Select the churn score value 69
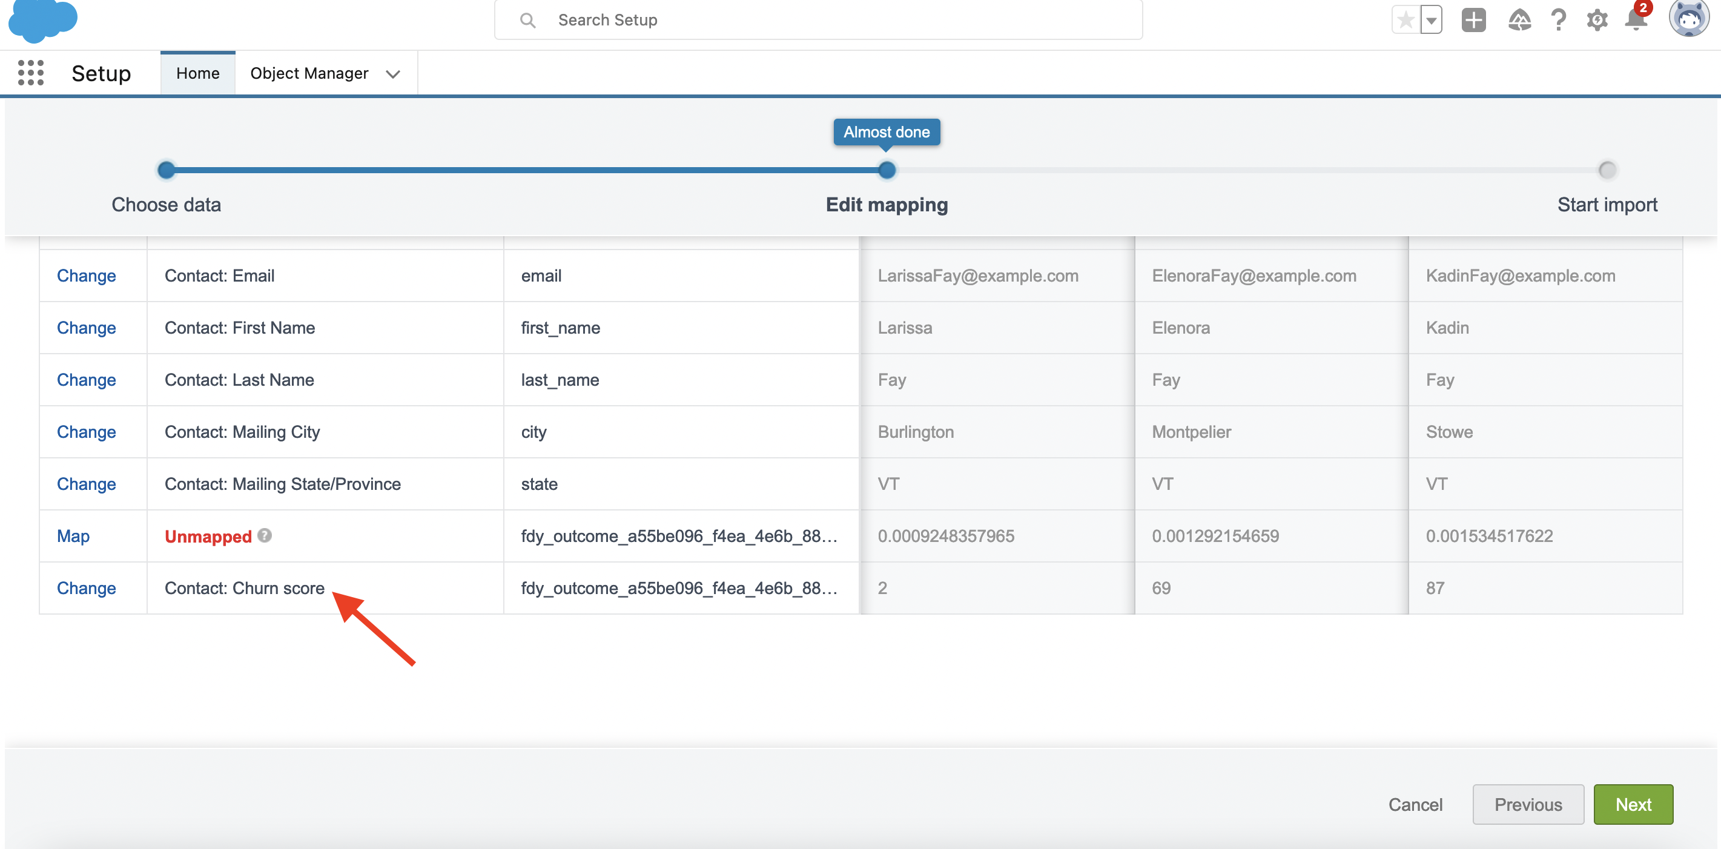Image resolution: width=1721 pixels, height=849 pixels. click(x=1272, y=588)
